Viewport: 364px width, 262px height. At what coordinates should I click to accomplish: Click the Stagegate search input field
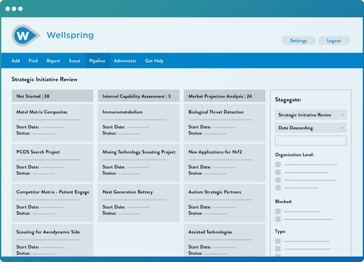pyautogui.click(x=310, y=141)
